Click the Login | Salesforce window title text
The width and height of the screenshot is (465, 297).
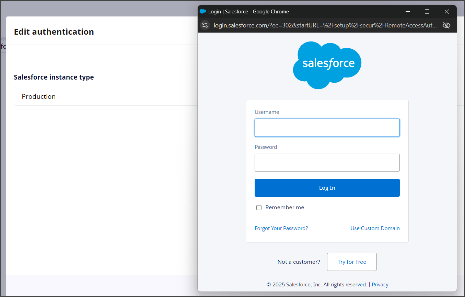pyautogui.click(x=248, y=11)
